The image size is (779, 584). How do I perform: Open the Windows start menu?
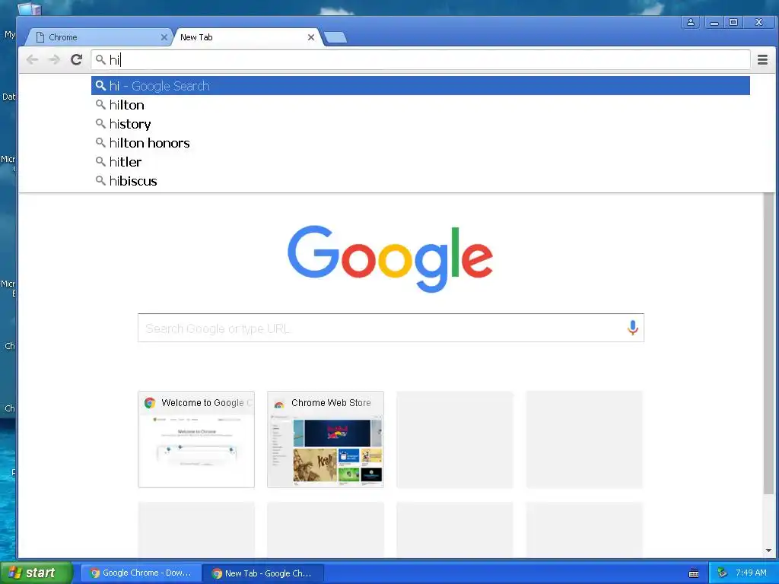pyautogui.click(x=37, y=573)
